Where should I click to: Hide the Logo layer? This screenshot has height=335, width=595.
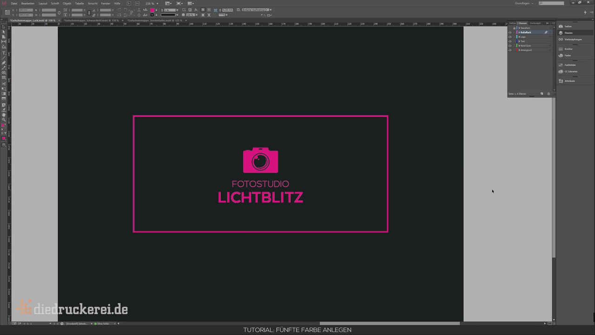click(510, 37)
